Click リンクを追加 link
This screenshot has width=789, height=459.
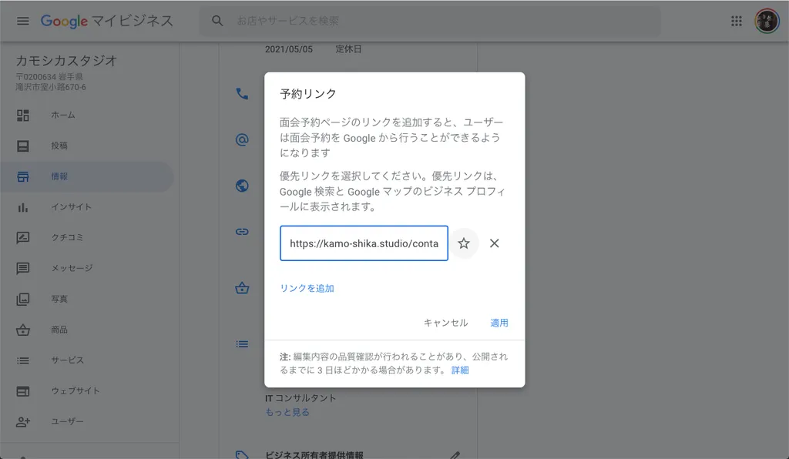click(307, 288)
